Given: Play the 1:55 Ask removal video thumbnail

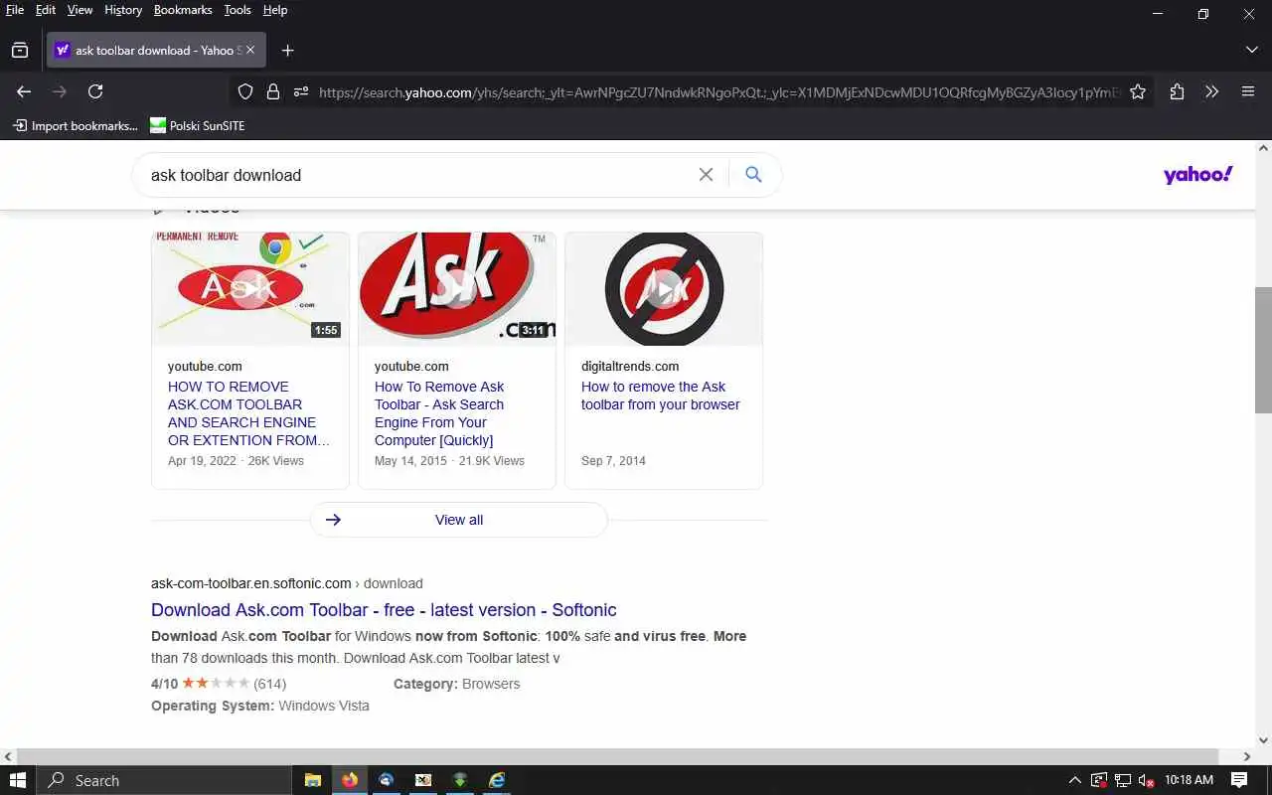Looking at the screenshot, I should point(250,288).
